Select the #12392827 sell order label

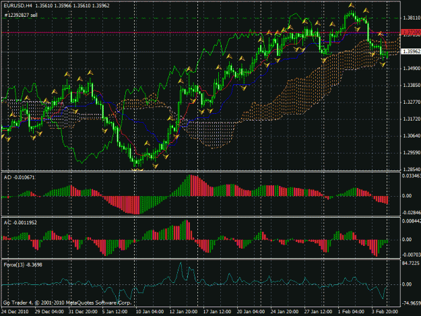(x=21, y=15)
